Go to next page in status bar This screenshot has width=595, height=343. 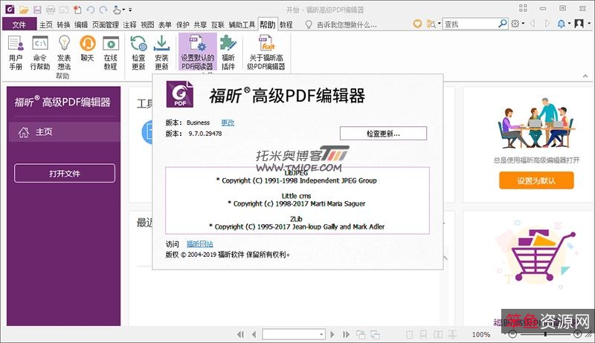(332, 334)
